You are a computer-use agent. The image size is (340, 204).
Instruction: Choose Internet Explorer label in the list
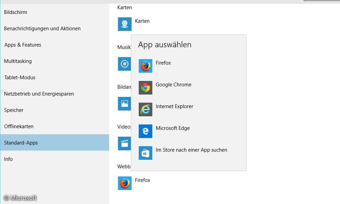coord(174,107)
